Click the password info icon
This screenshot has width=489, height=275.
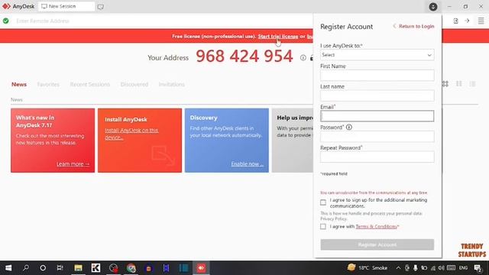pos(349,128)
